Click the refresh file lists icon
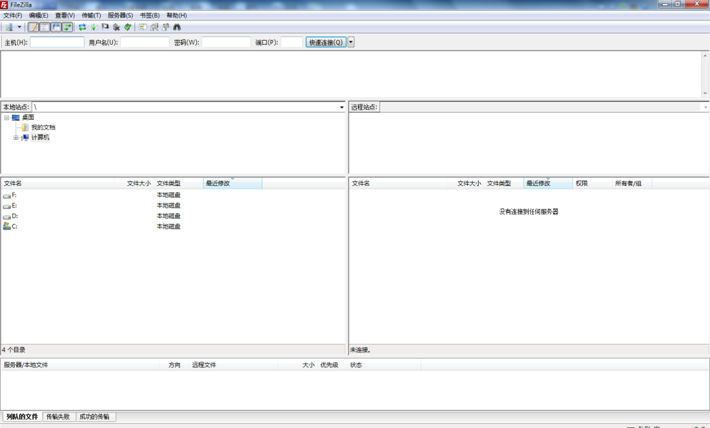 (x=82, y=27)
